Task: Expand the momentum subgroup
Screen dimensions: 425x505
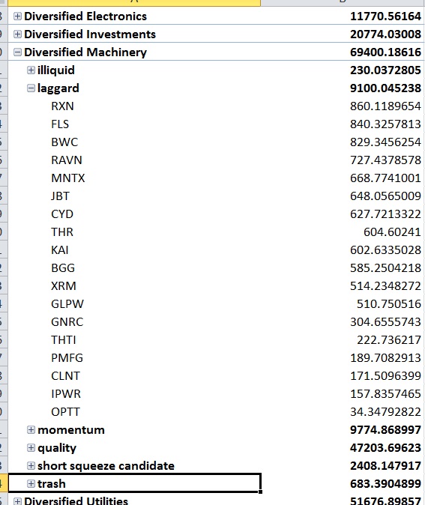Action: [x=31, y=429]
